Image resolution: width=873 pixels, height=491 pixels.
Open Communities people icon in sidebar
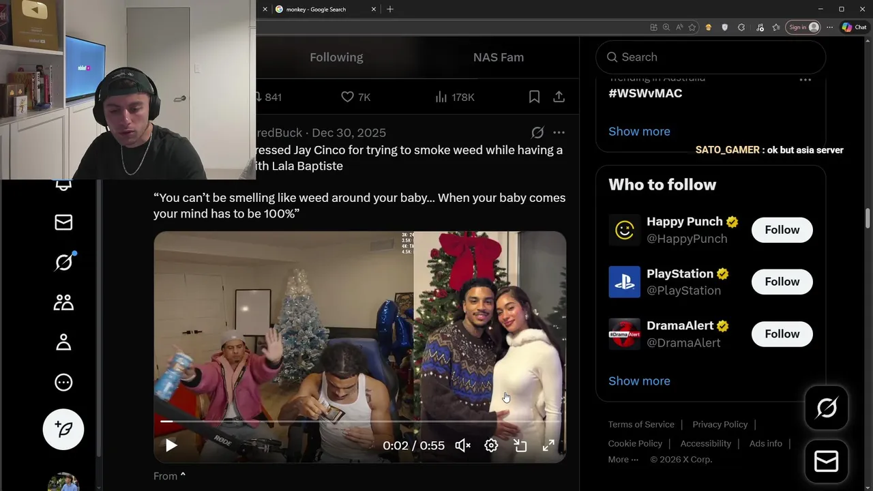coord(63,302)
